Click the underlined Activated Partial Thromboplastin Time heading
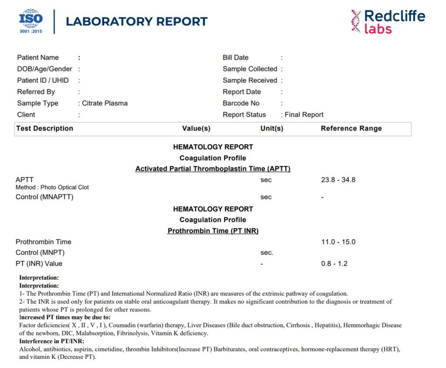 click(x=213, y=169)
